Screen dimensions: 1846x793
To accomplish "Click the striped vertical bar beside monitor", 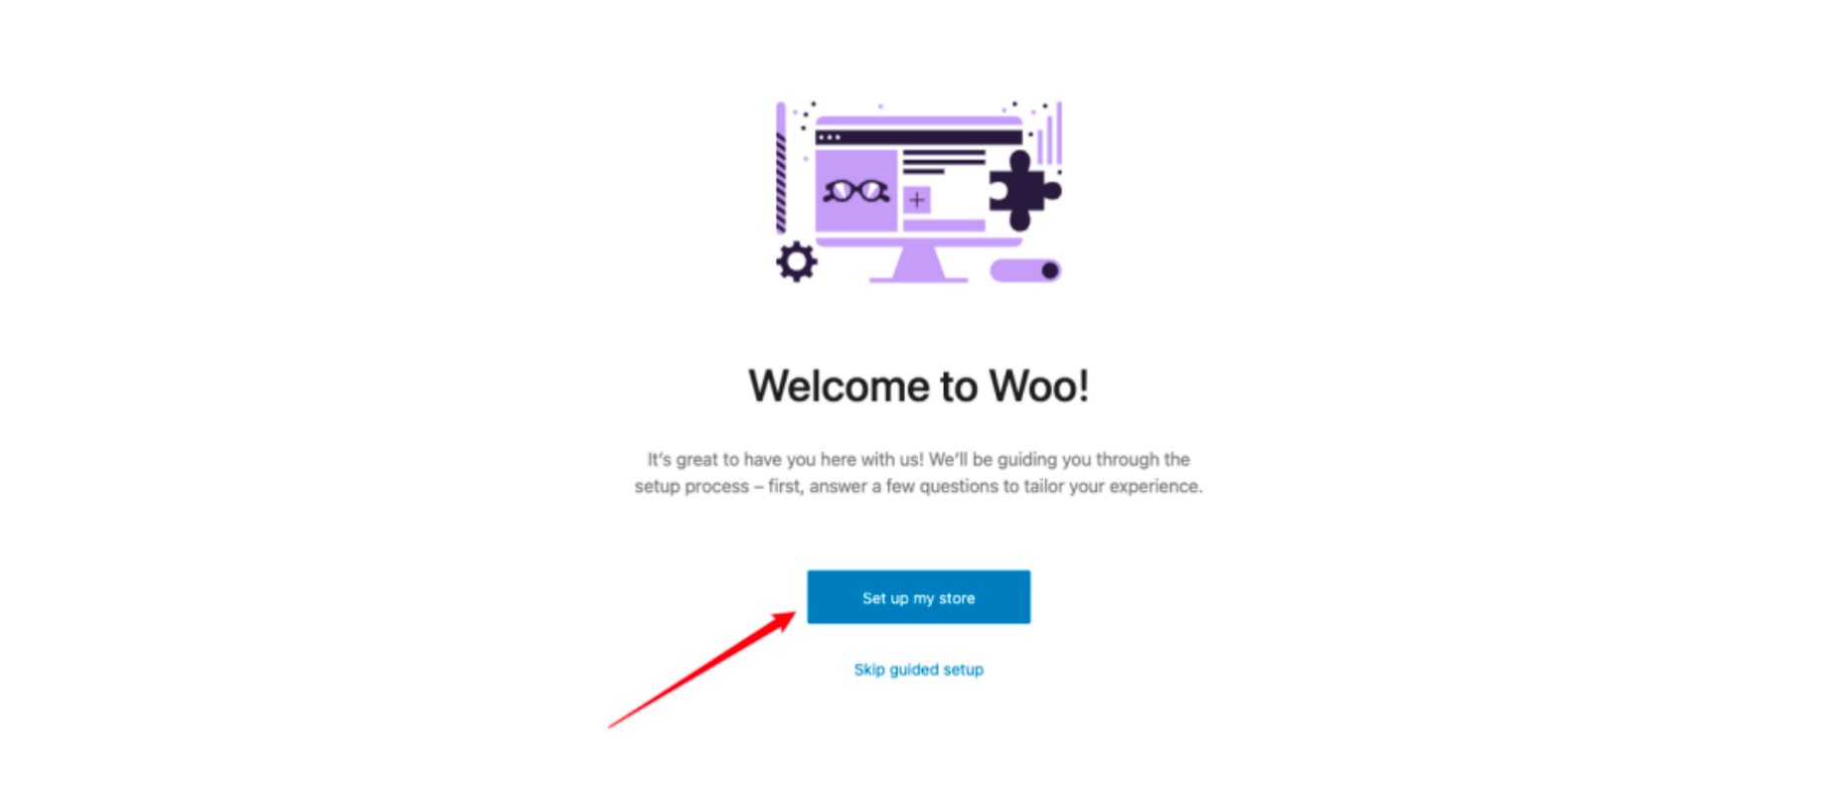I will click(781, 167).
